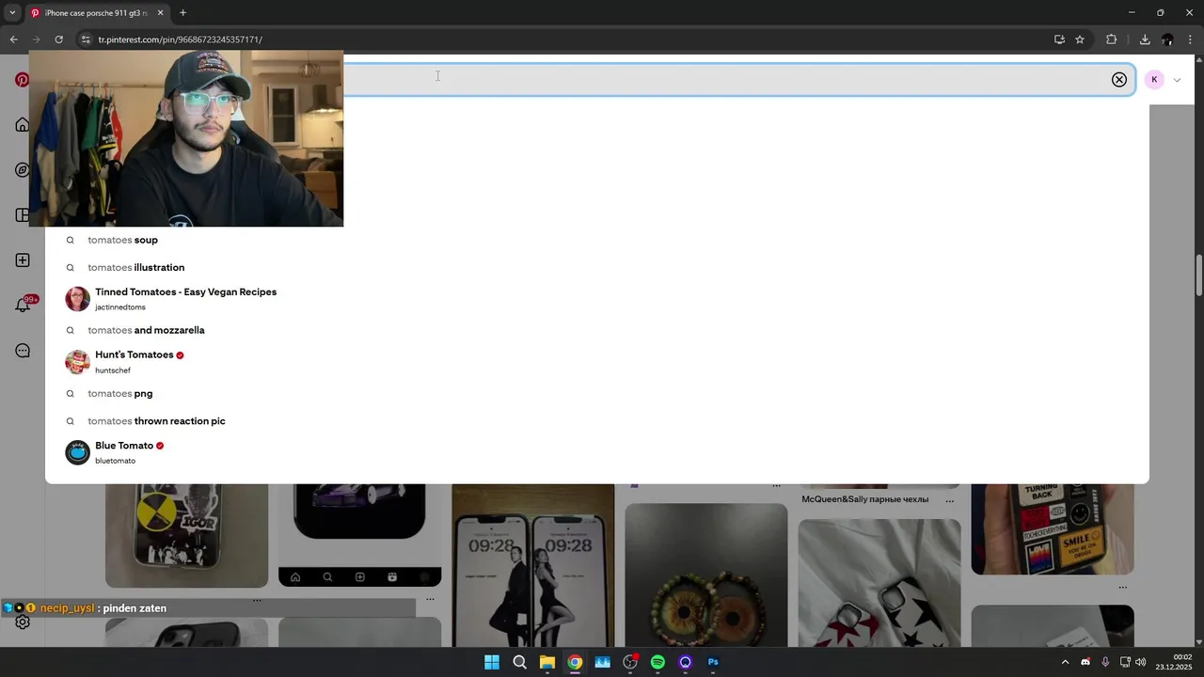Open Chrome downloads
Screen dimensions: 1204x677
1145,39
